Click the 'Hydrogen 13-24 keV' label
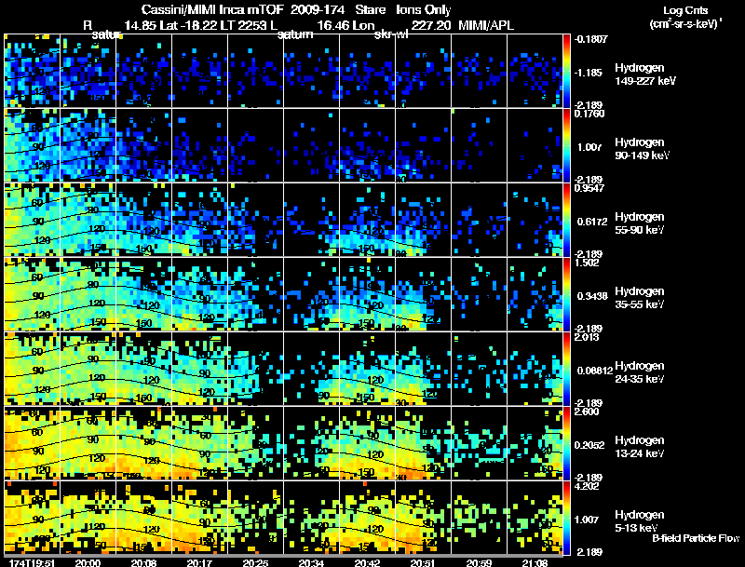Viewport: 745px width, 567px height. (x=640, y=447)
